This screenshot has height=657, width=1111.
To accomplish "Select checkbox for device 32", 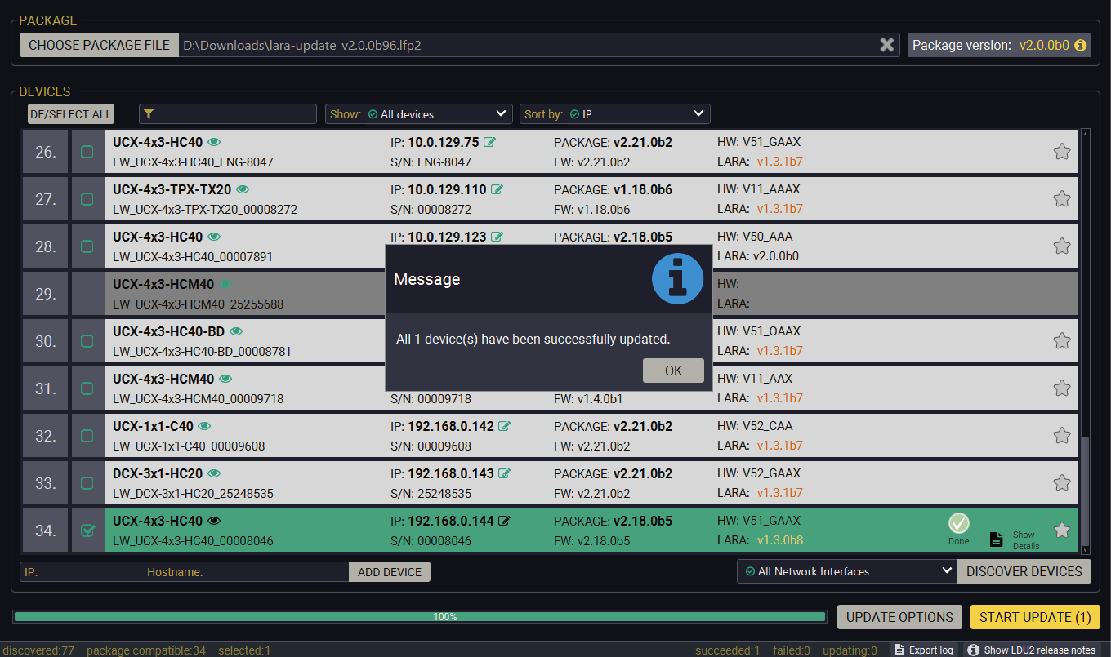I will 87,436.
